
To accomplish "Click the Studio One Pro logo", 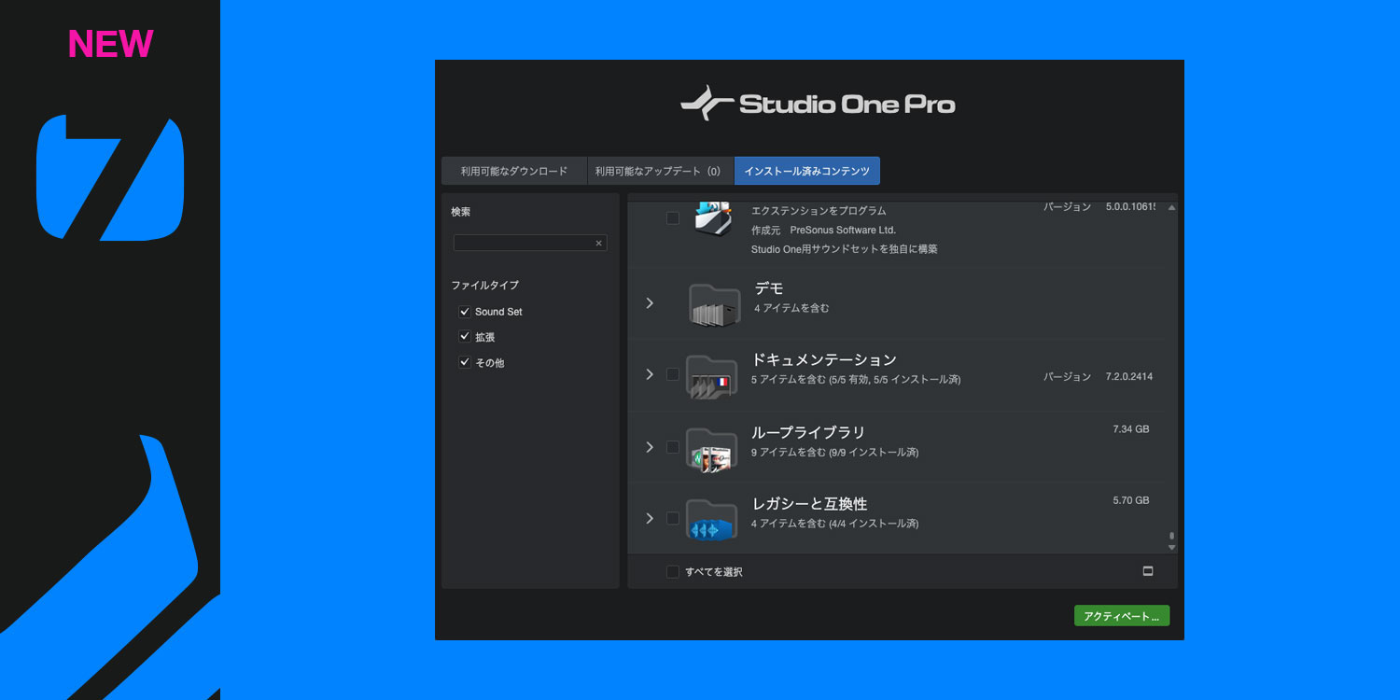I will (818, 104).
